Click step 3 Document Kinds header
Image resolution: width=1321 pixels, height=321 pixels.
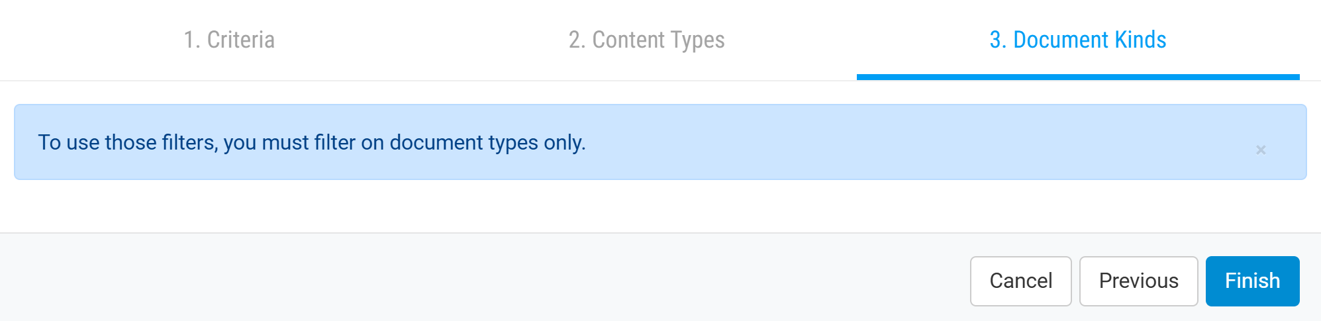(x=1077, y=40)
